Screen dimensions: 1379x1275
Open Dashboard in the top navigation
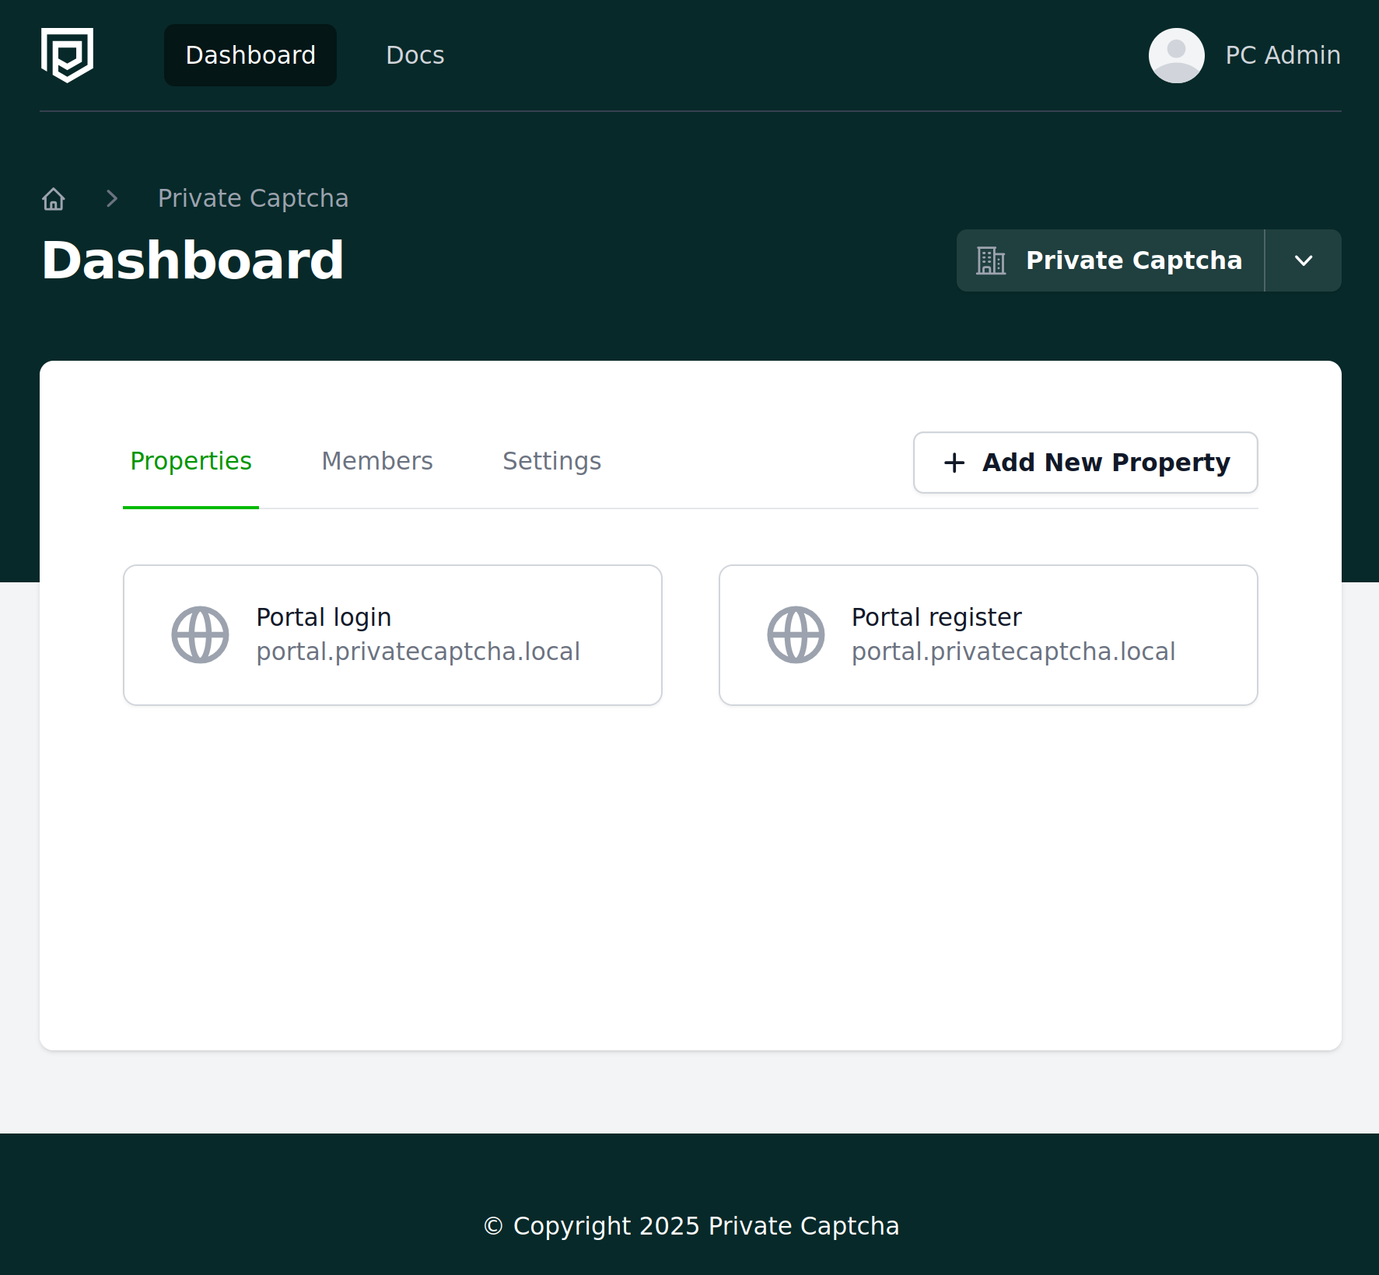coord(250,55)
